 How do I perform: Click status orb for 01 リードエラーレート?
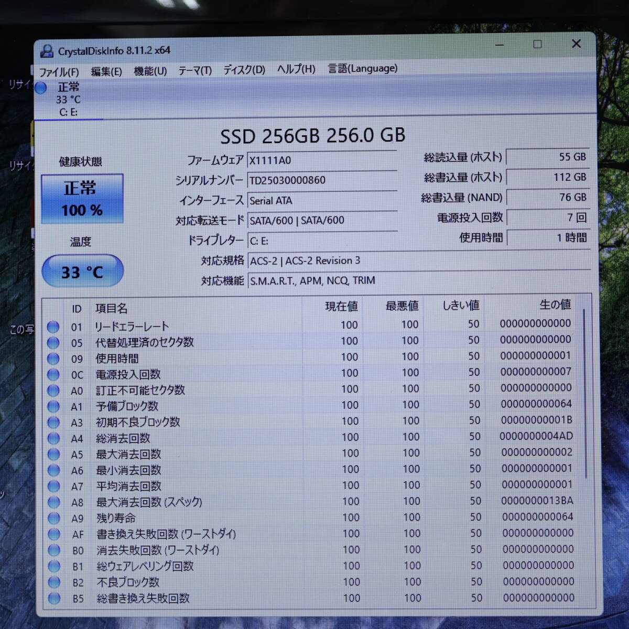pos(53,327)
